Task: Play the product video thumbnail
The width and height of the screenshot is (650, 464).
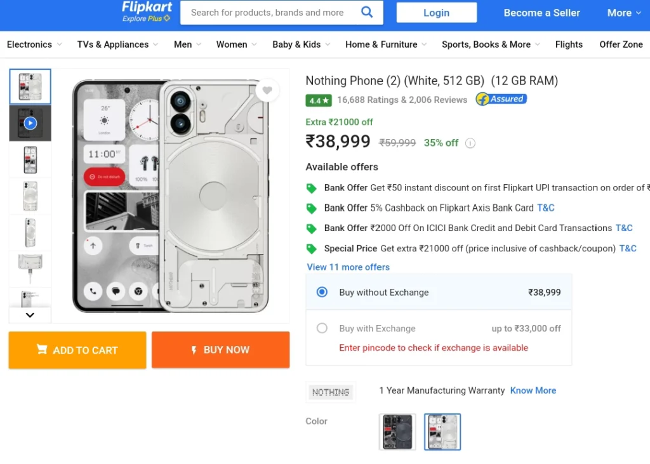Action: coord(30,123)
